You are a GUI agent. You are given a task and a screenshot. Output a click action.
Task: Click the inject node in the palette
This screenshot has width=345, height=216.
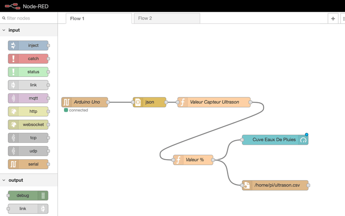click(x=28, y=45)
